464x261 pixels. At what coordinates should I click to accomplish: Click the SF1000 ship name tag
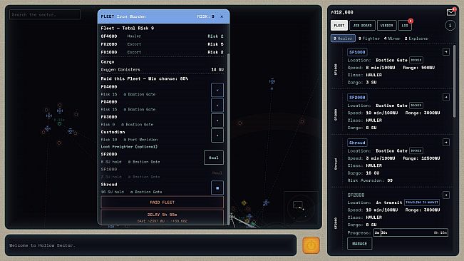click(x=357, y=52)
